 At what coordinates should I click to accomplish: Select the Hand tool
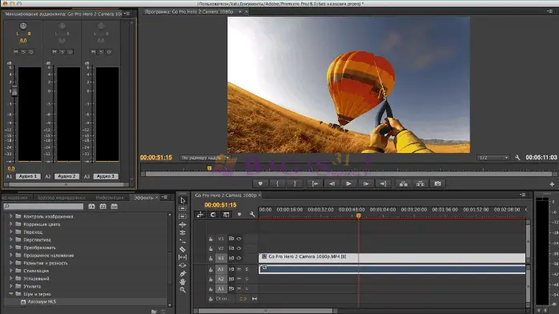pos(183,282)
